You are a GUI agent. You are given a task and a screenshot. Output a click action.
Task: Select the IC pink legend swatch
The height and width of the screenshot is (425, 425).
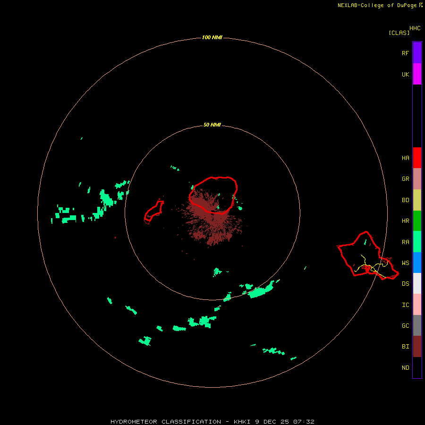point(417,305)
